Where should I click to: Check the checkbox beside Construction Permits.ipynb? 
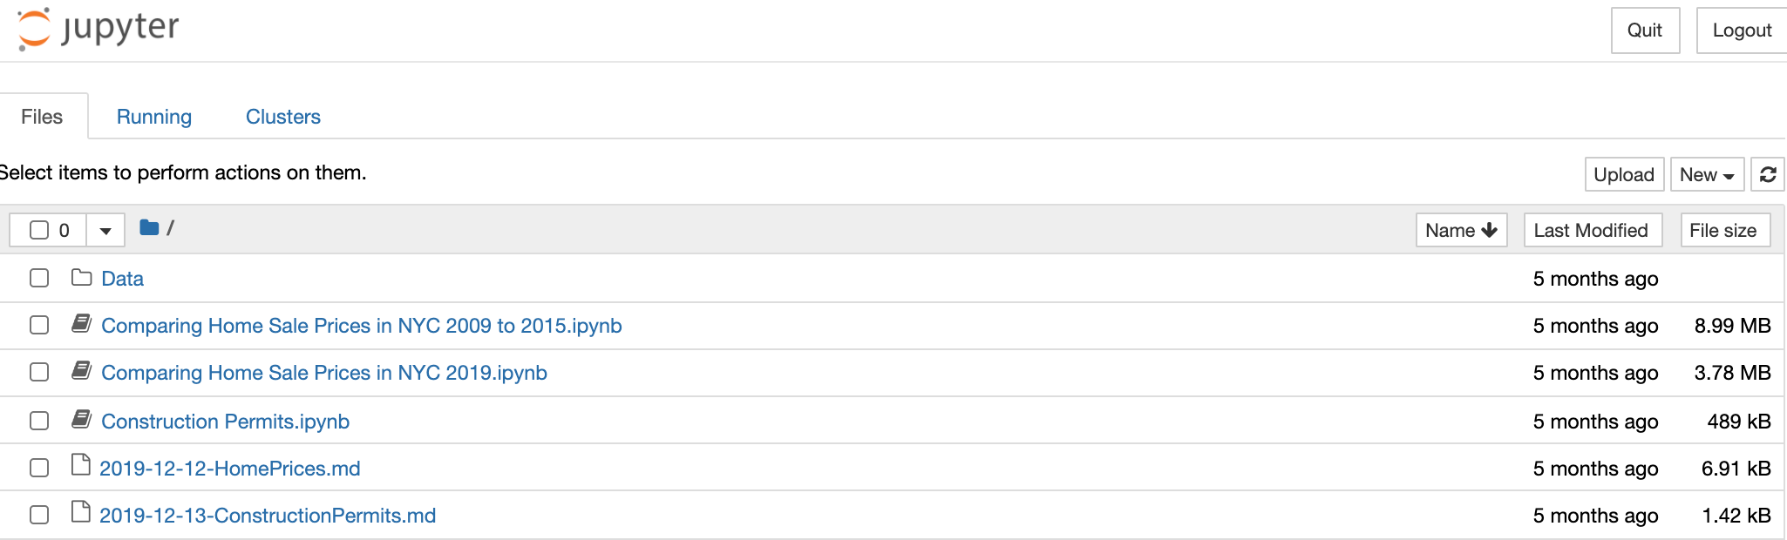[38, 420]
